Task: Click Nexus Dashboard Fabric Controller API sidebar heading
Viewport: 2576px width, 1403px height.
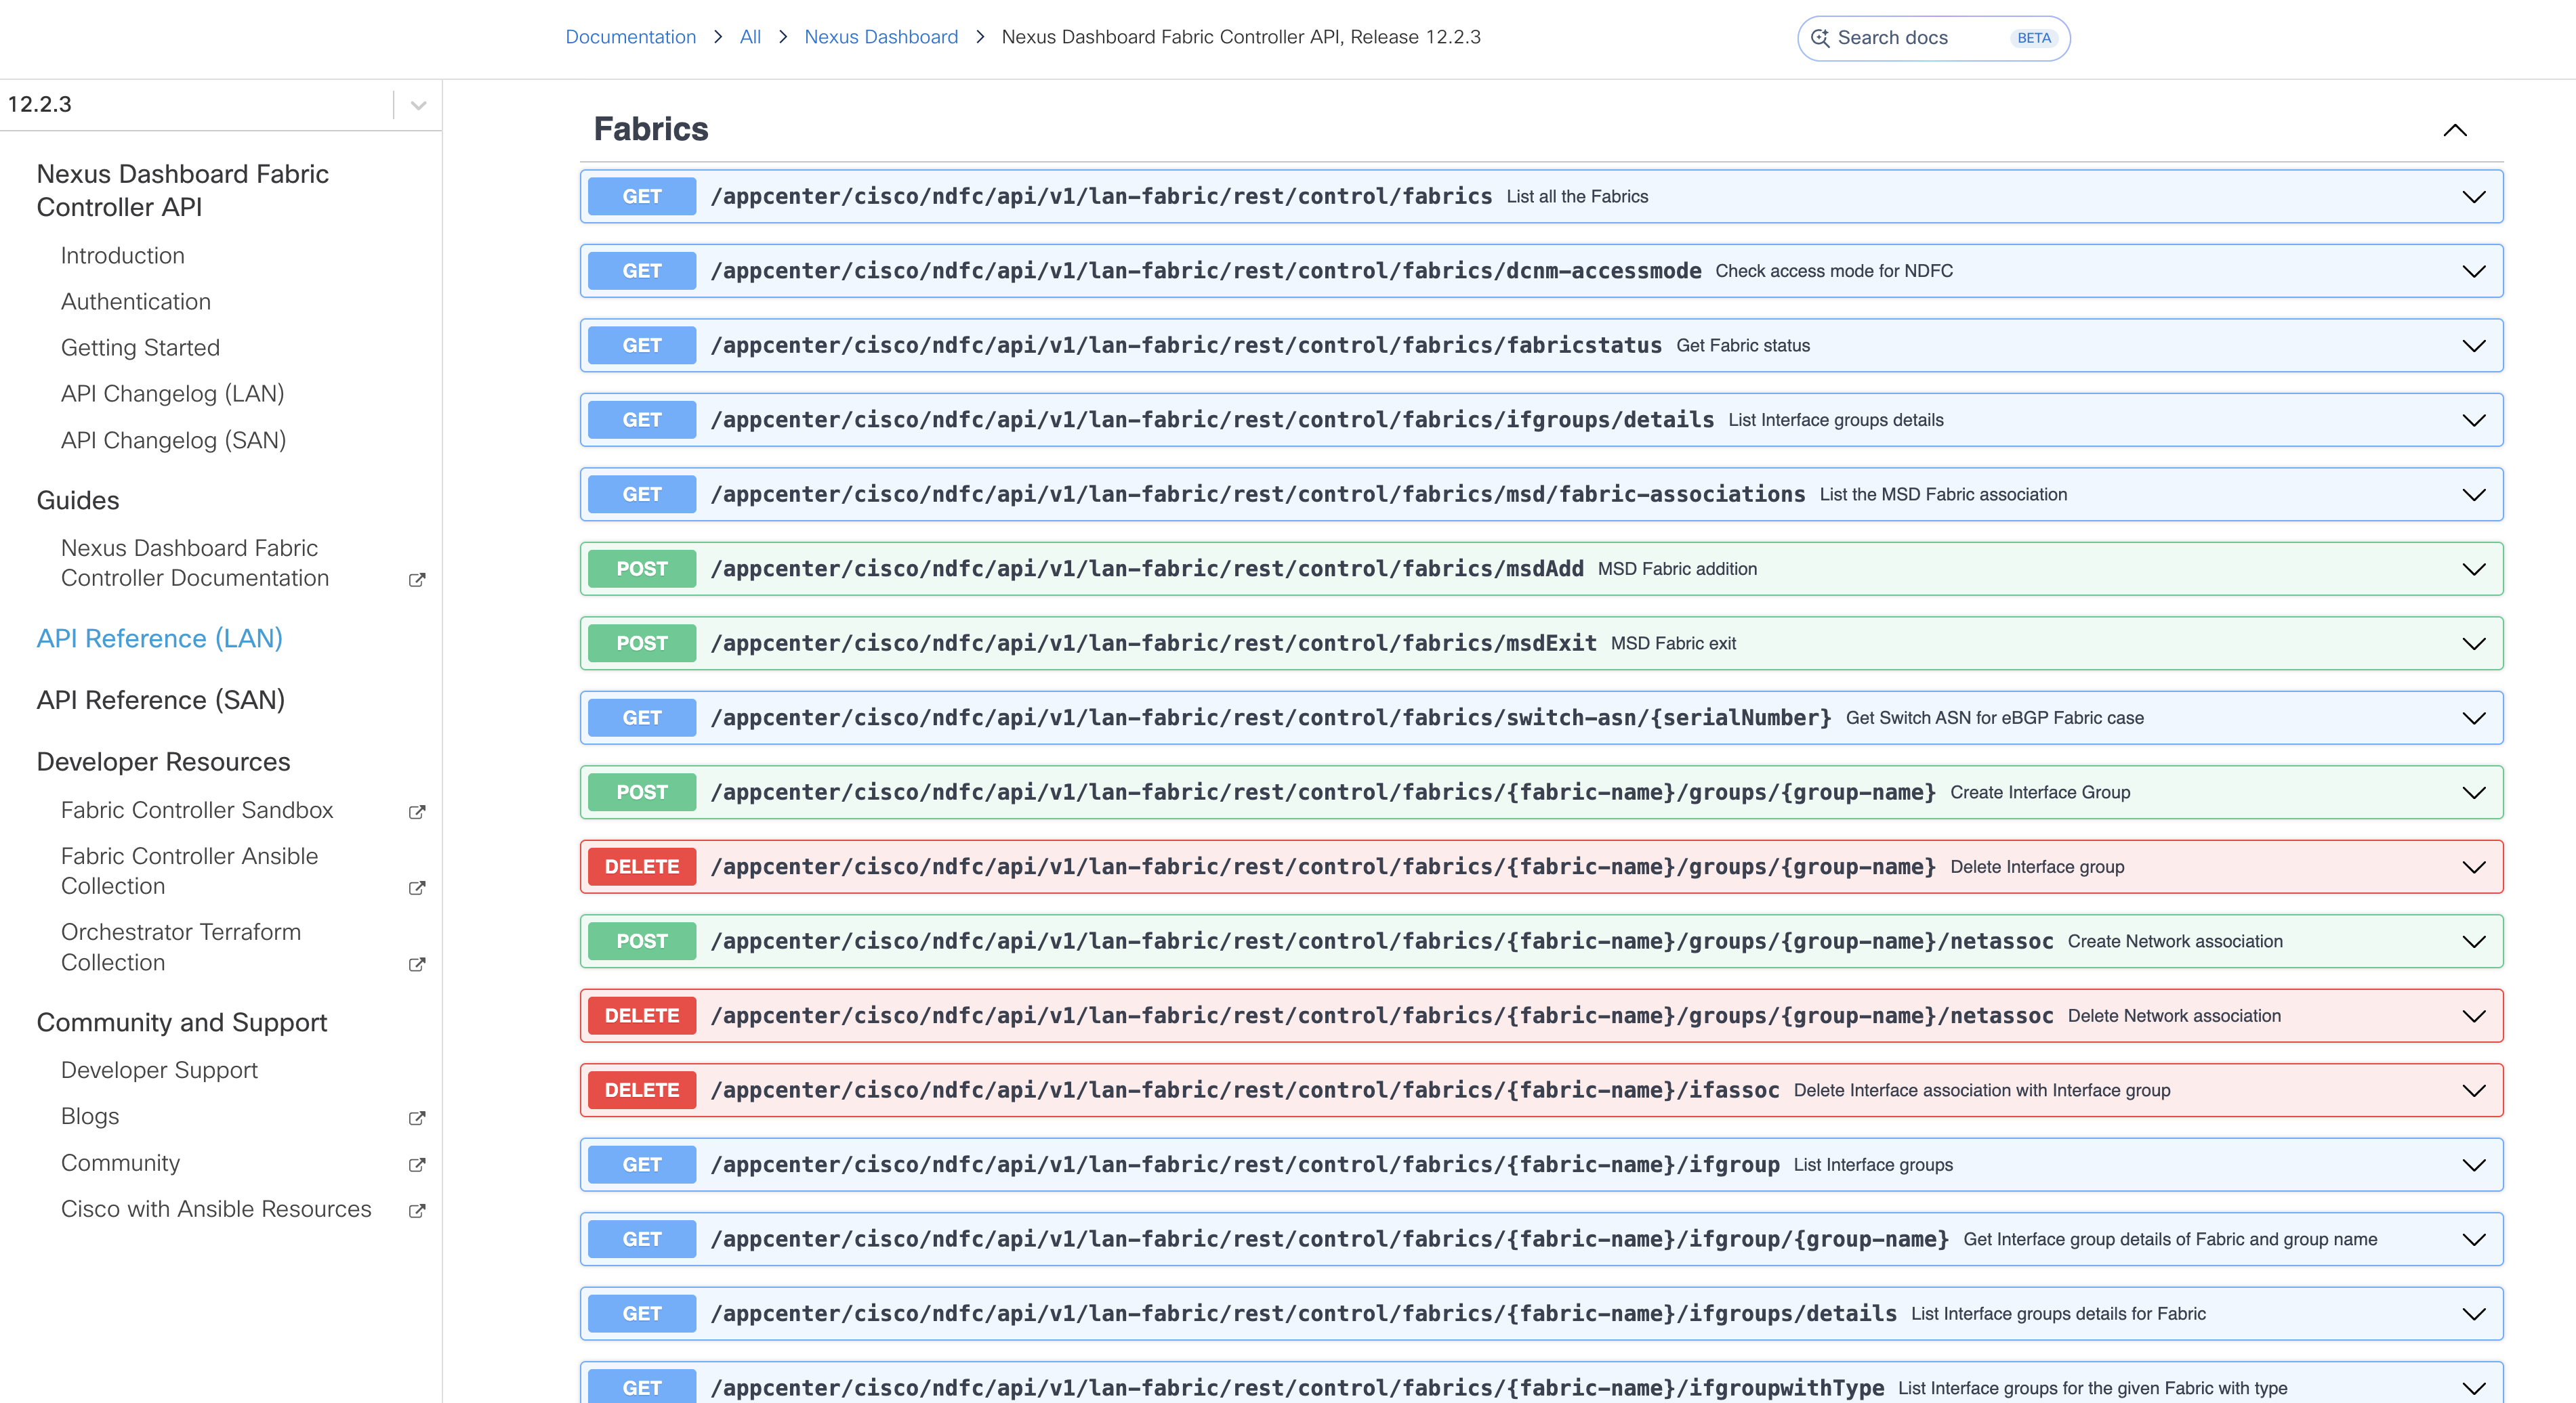Action: point(183,190)
